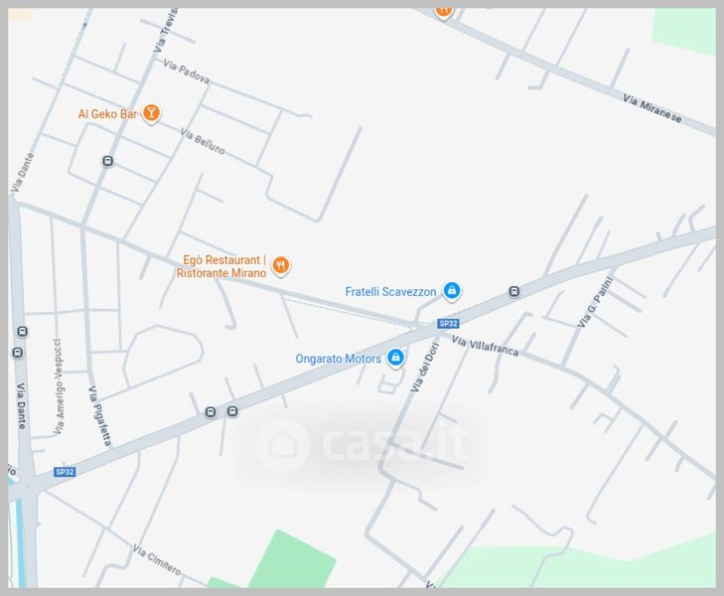Open the Fratelli Scavezzon shopping pin
This screenshot has width=724, height=596.
[x=452, y=292]
